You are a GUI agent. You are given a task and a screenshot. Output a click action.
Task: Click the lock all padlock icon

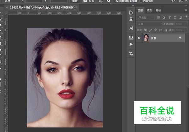pos(166,30)
